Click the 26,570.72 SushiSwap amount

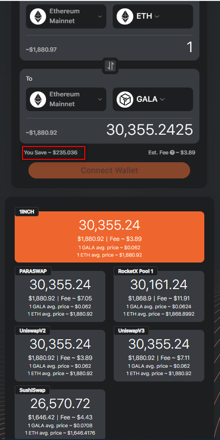[60, 404]
